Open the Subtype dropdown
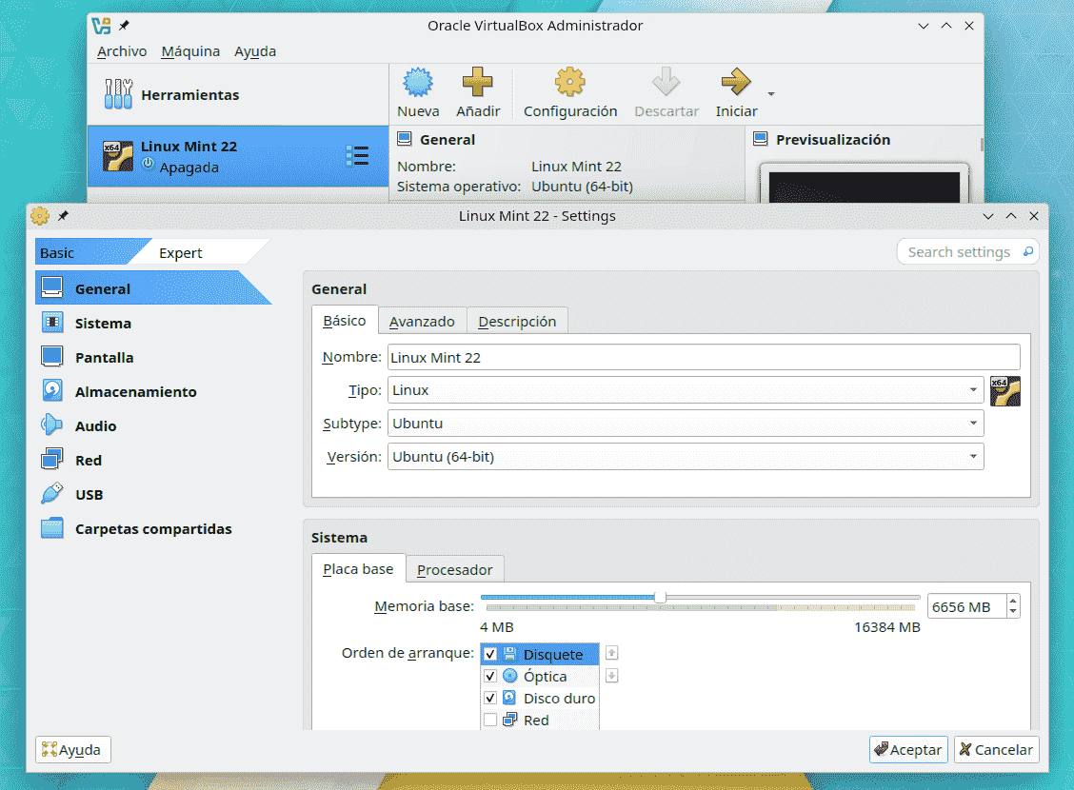Screen dimensions: 1074x790 pos(686,423)
